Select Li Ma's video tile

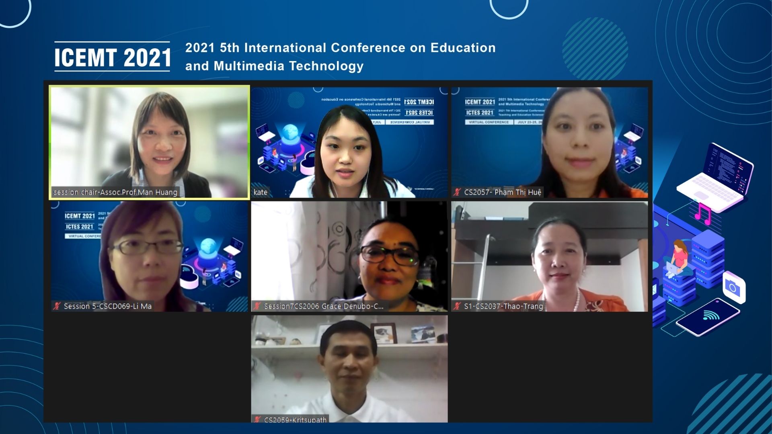pyautogui.click(x=149, y=256)
